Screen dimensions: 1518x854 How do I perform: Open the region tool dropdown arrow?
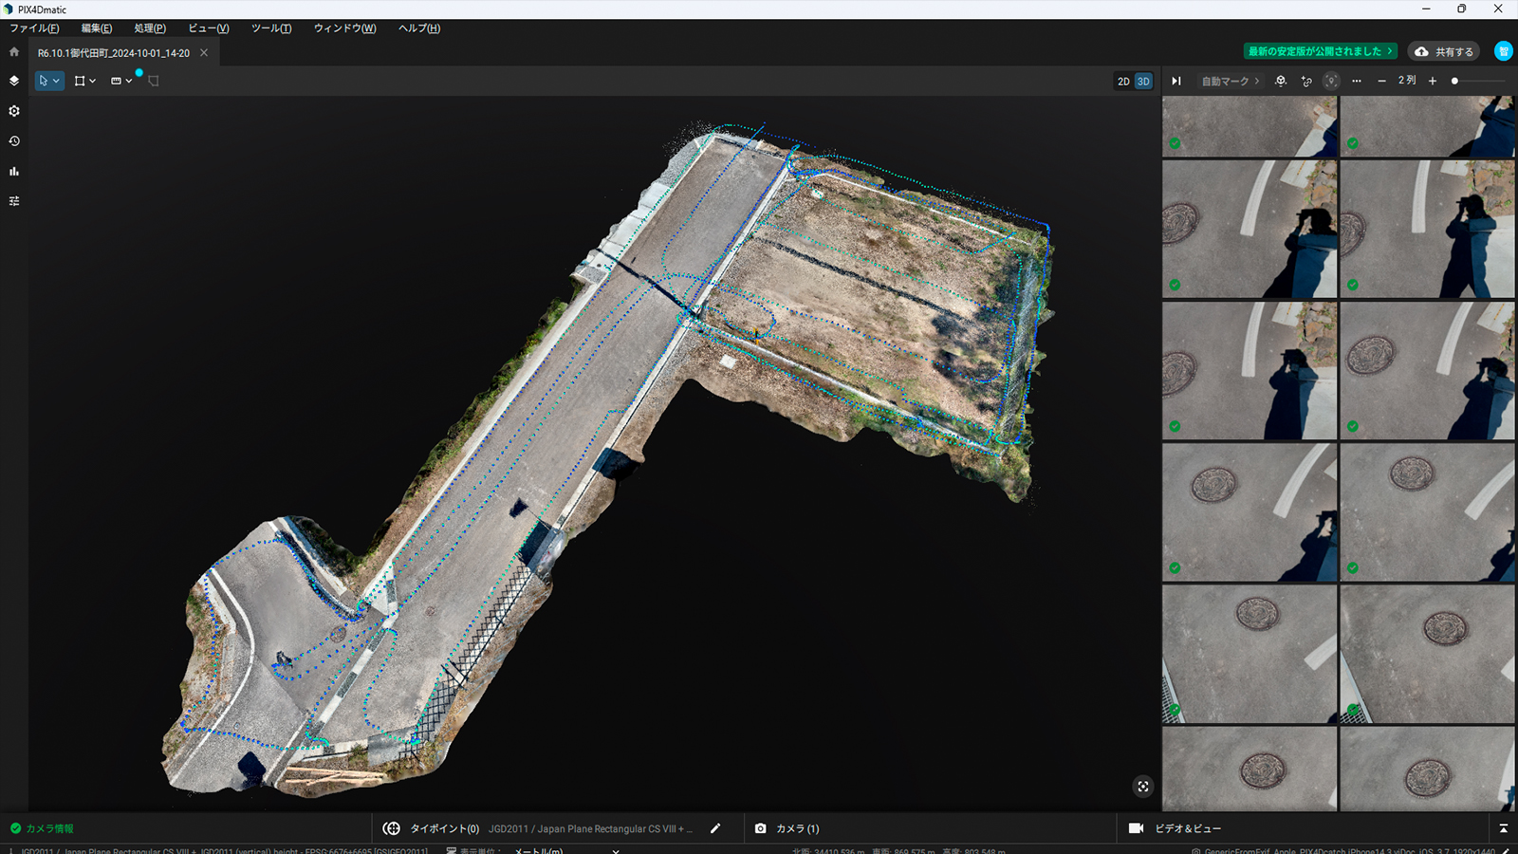[x=92, y=82]
